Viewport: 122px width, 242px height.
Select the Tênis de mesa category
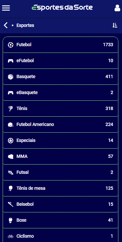tap(61, 188)
